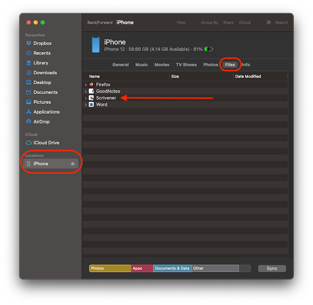
Task: Expand the Scrivener folder row
Action: click(x=86, y=98)
